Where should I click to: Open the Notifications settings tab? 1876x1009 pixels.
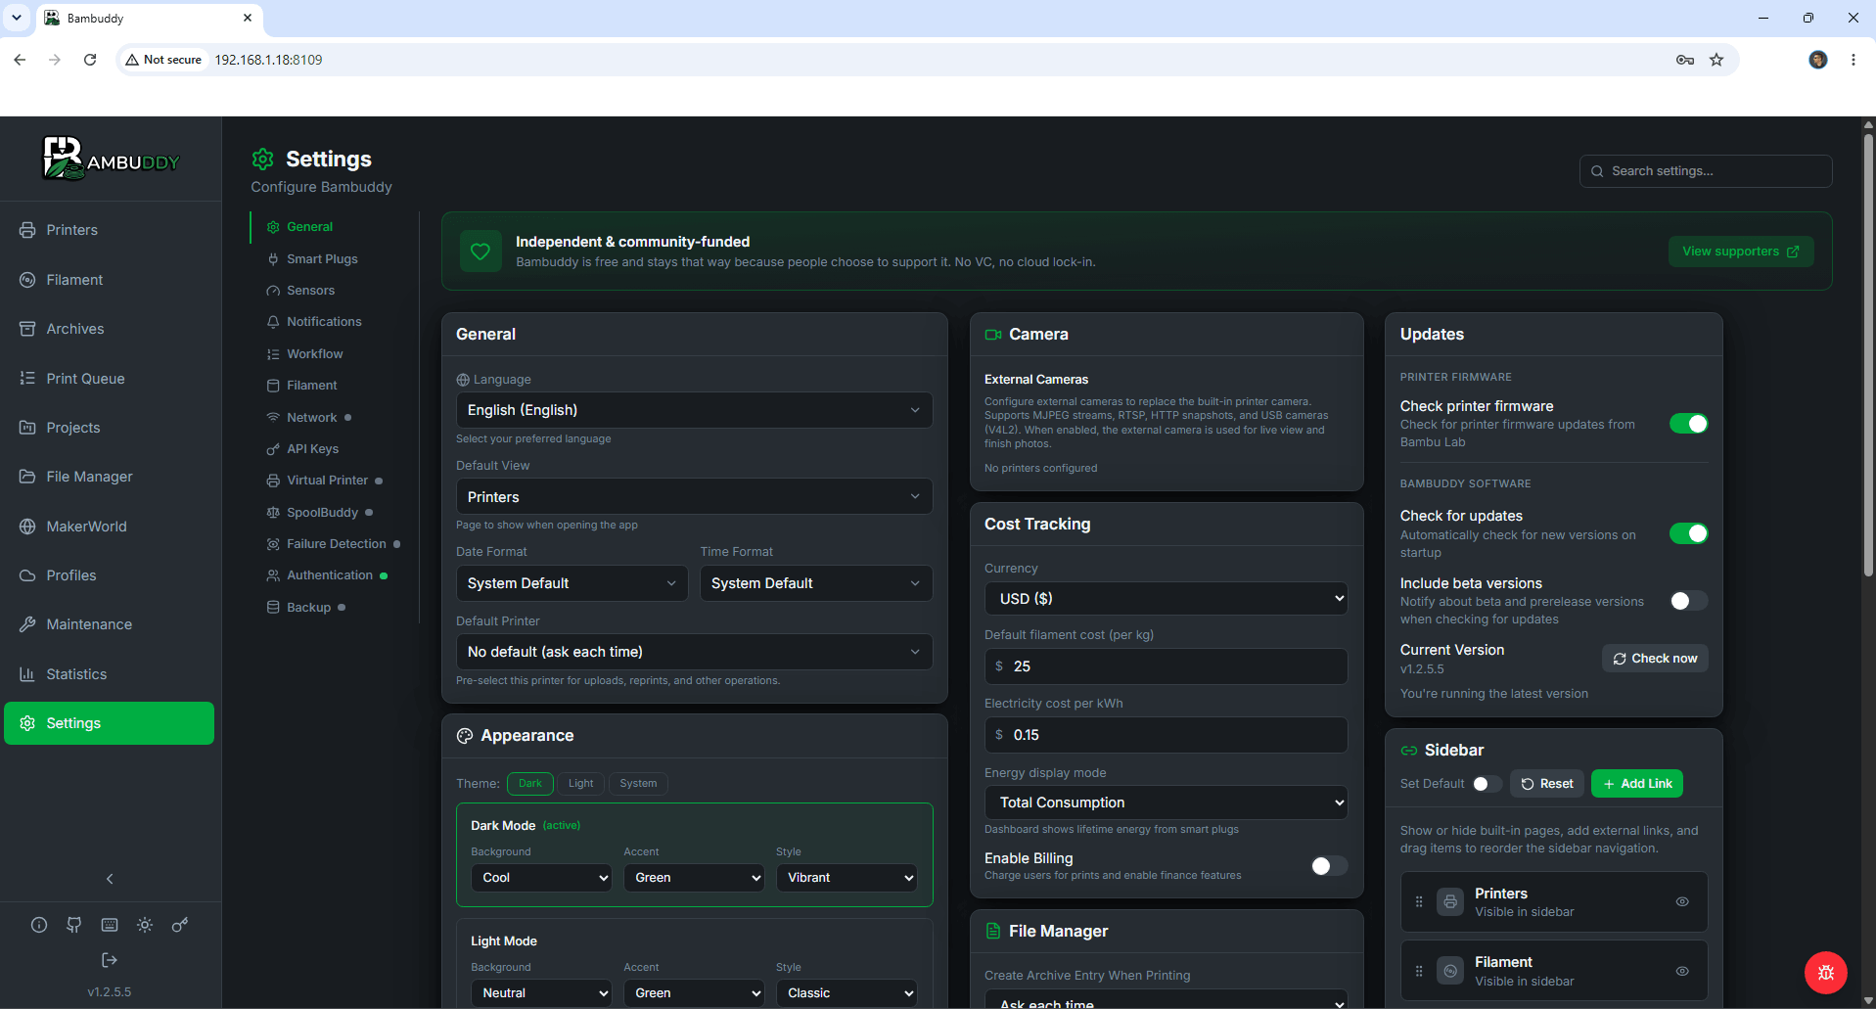point(324,322)
